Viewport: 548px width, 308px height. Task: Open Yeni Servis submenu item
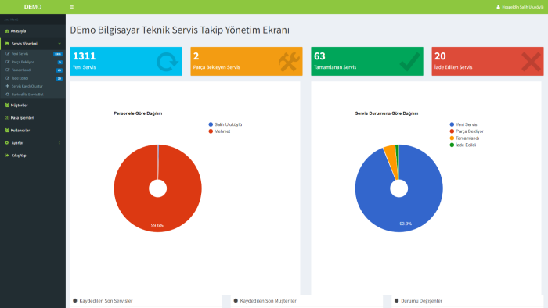[x=20, y=54]
